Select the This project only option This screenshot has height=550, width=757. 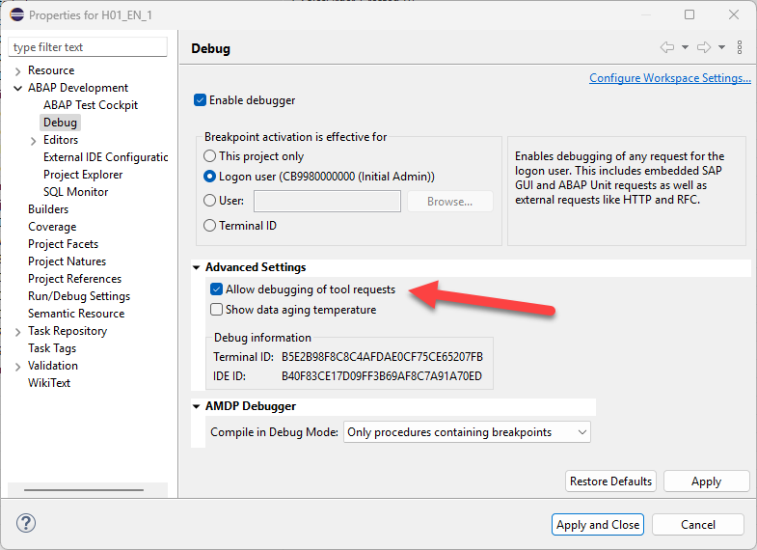pyautogui.click(x=210, y=156)
